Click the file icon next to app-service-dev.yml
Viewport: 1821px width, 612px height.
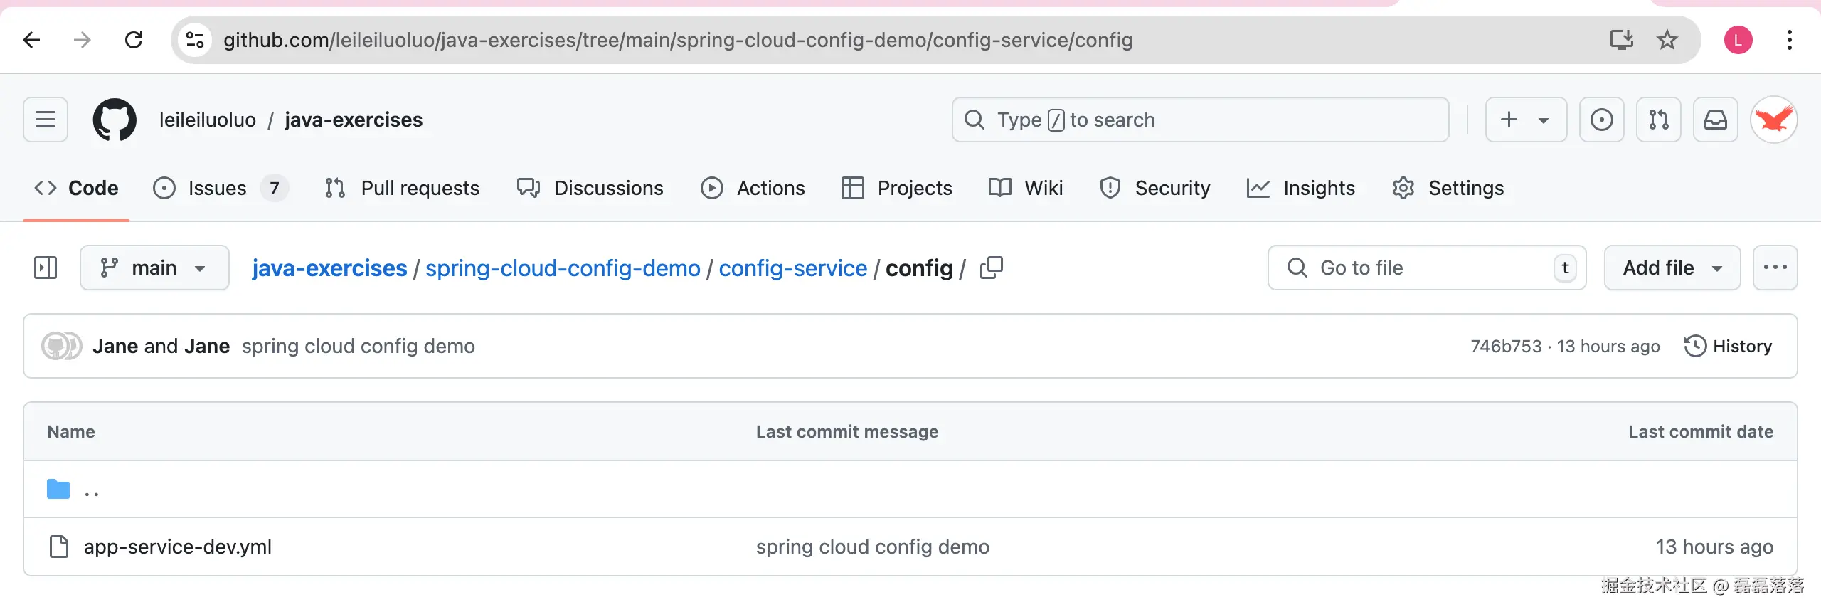(58, 547)
